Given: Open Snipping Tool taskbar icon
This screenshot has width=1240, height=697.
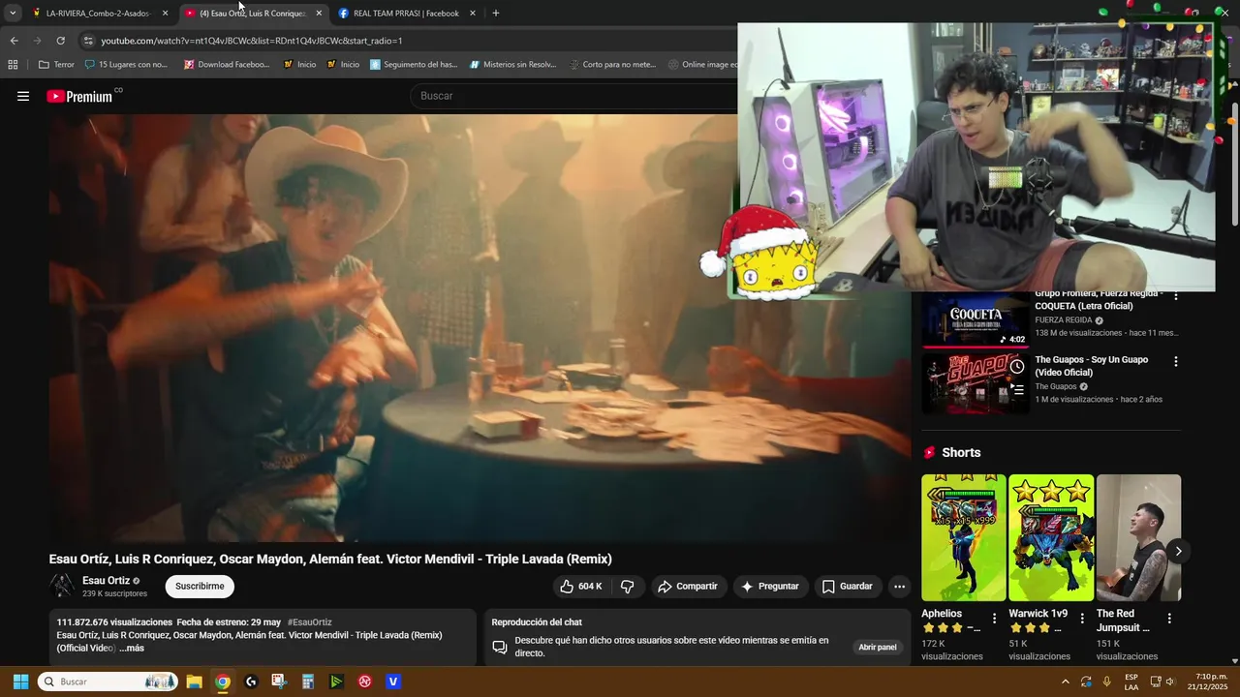Looking at the screenshot, I should [279, 682].
